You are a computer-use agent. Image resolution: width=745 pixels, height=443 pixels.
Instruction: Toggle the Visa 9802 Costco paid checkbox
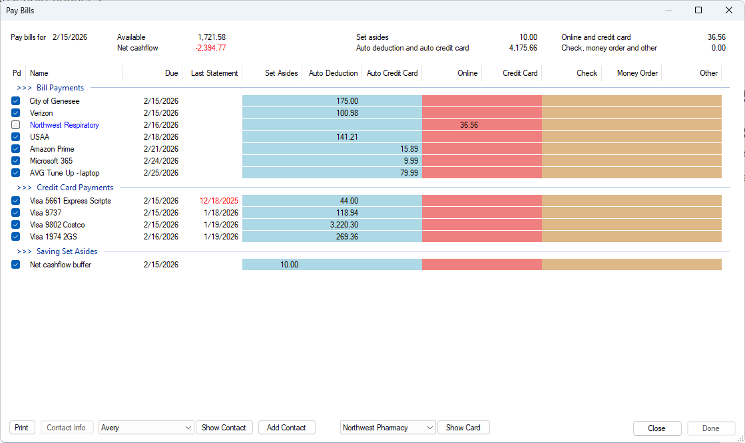[x=16, y=225]
